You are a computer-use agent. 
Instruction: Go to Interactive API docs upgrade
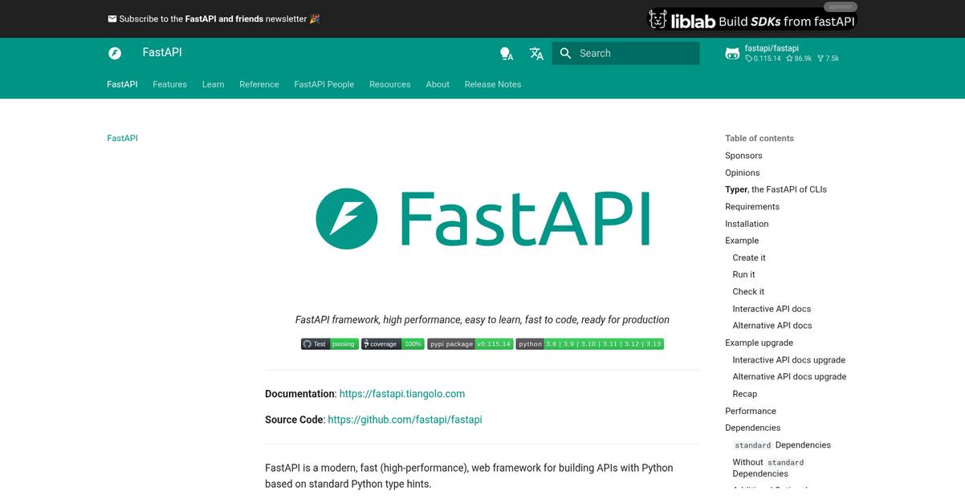click(789, 360)
